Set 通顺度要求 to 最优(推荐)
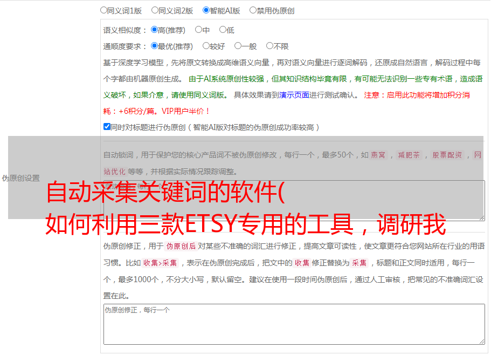The image size is (491, 355). click(x=154, y=46)
